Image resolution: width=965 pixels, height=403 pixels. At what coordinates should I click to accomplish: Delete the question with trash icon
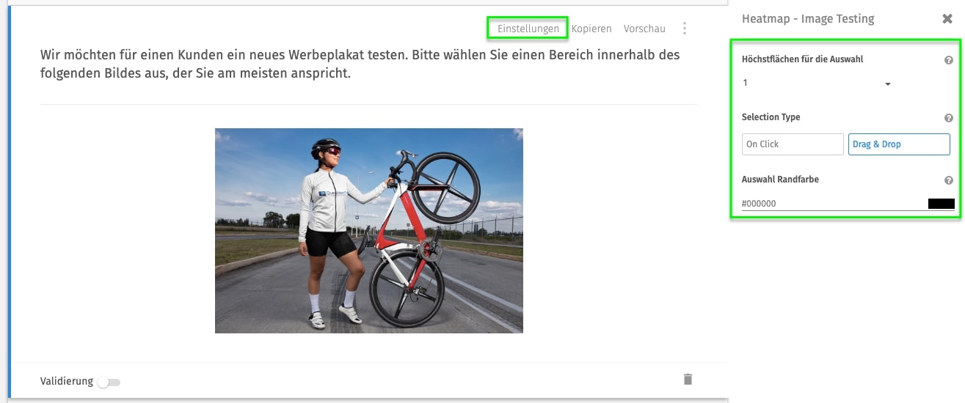tap(688, 379)
